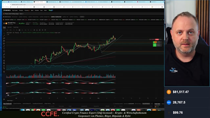The height and width of the screenshot is (118, 210).
Task: Open Spot menu in header
Action: tap(32, 10)
